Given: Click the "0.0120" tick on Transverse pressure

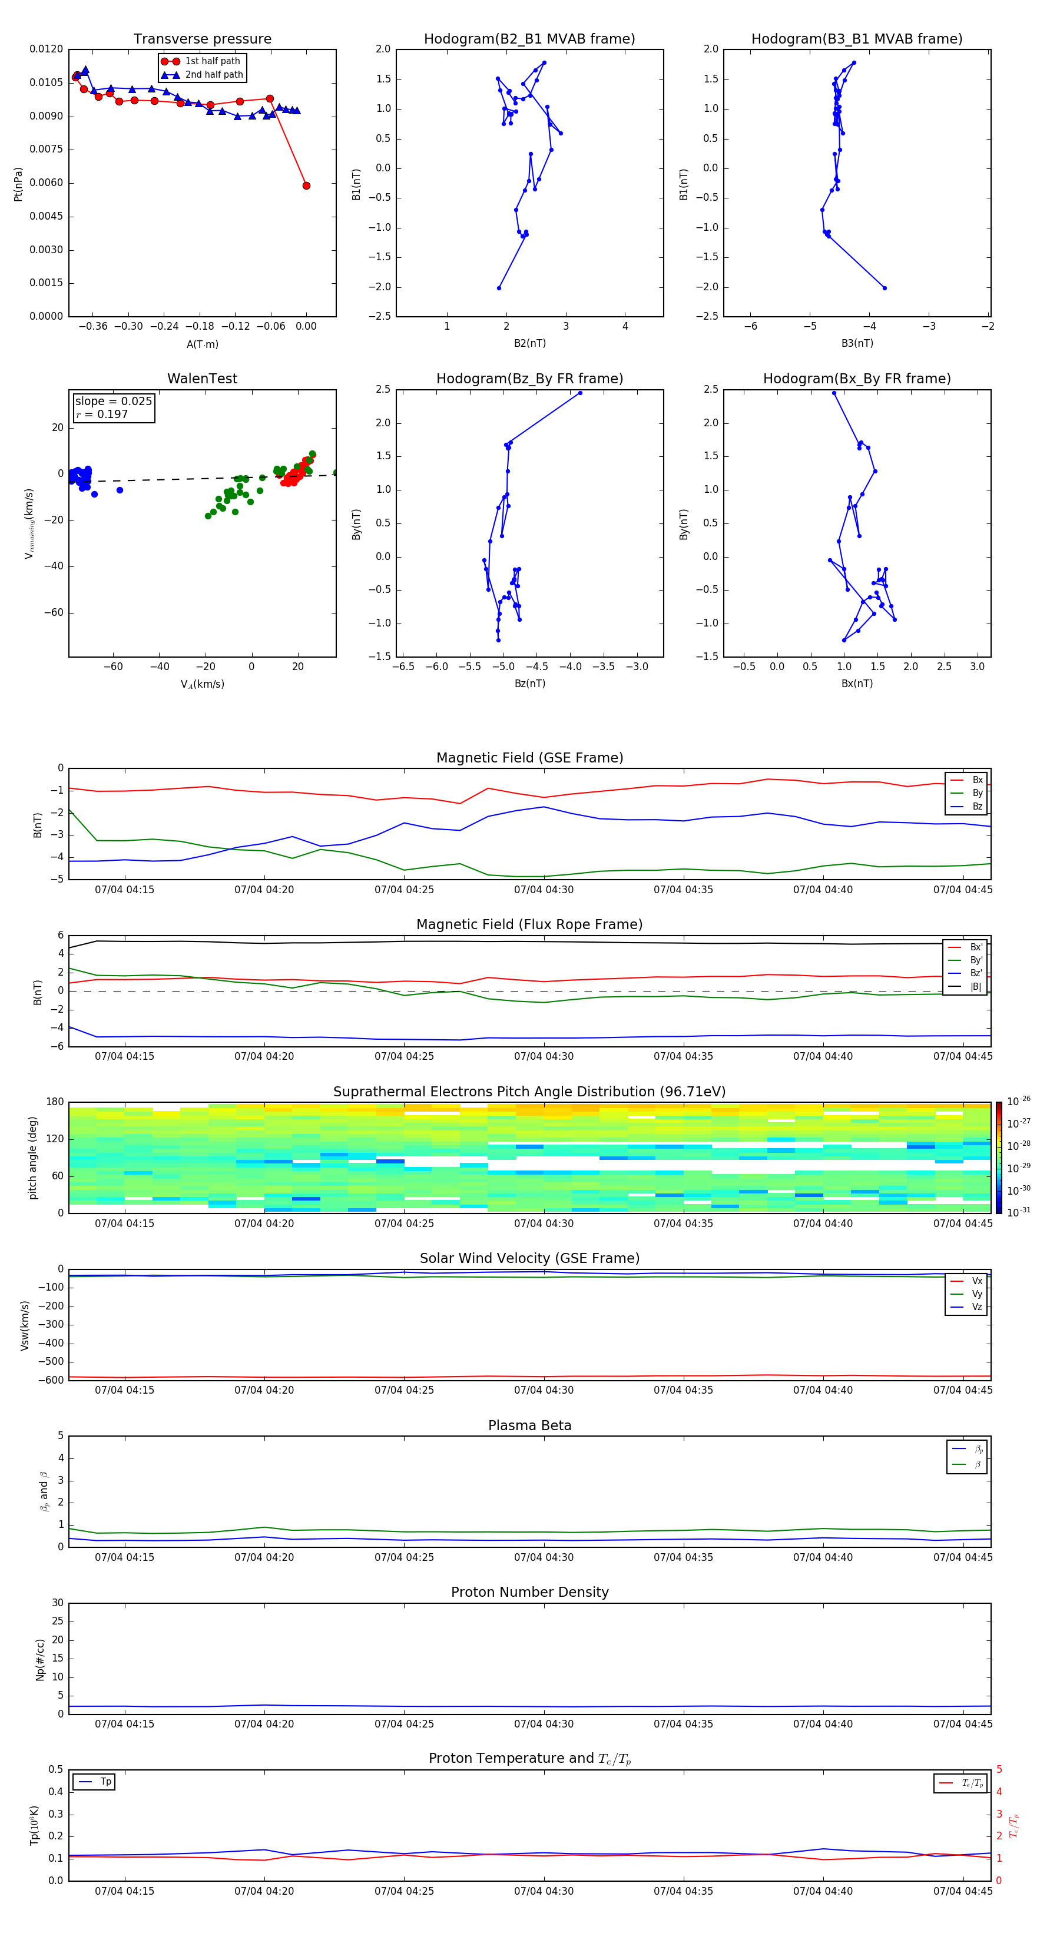Looking at the screenshot, I should point(47,49).
